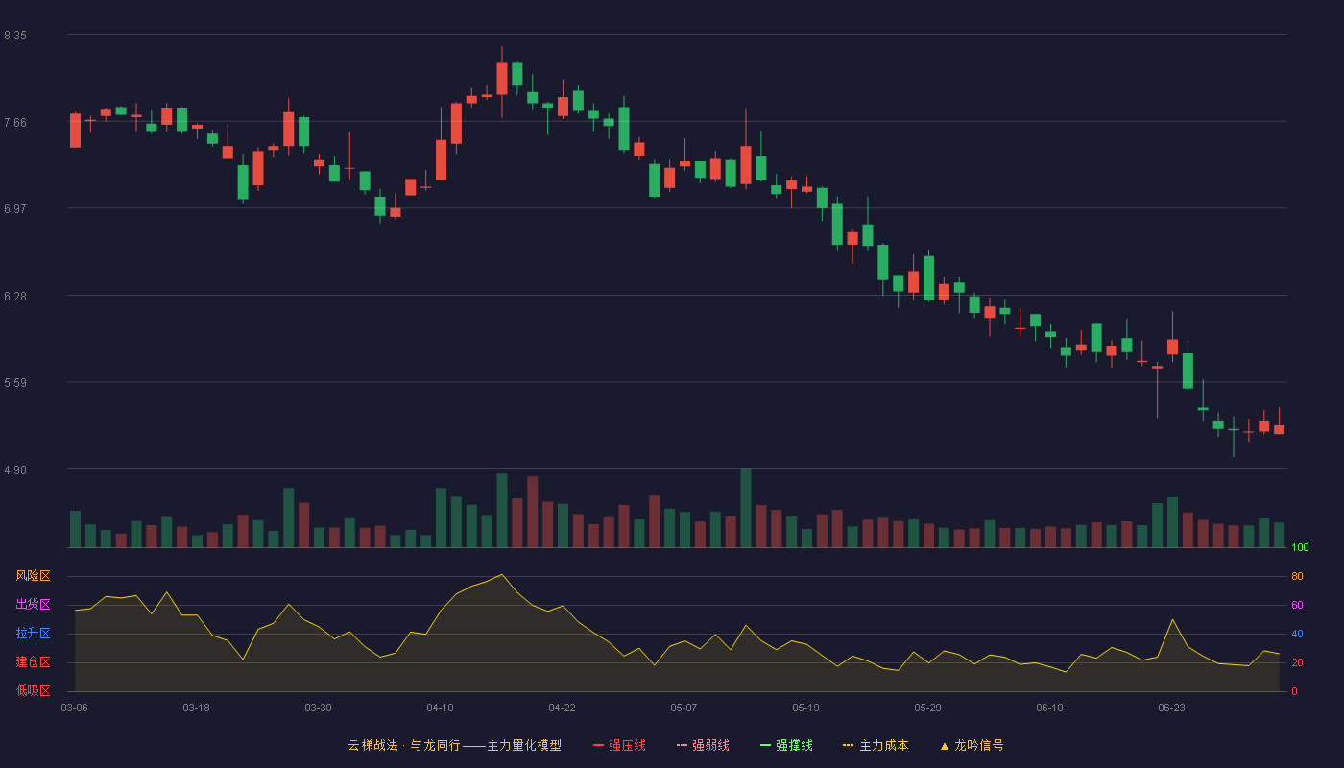Click the red 20 indicator scale value
Image resolution: width=1344 pixels, height=768 pixels.
[1297, 663]
